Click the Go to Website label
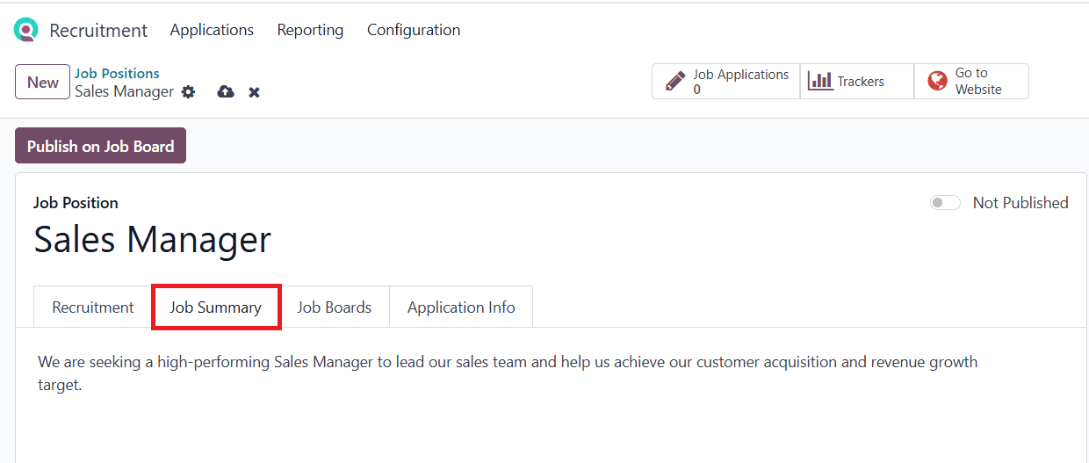The image size is (1089, 463). pyautogui.click(x=978, y=82)
